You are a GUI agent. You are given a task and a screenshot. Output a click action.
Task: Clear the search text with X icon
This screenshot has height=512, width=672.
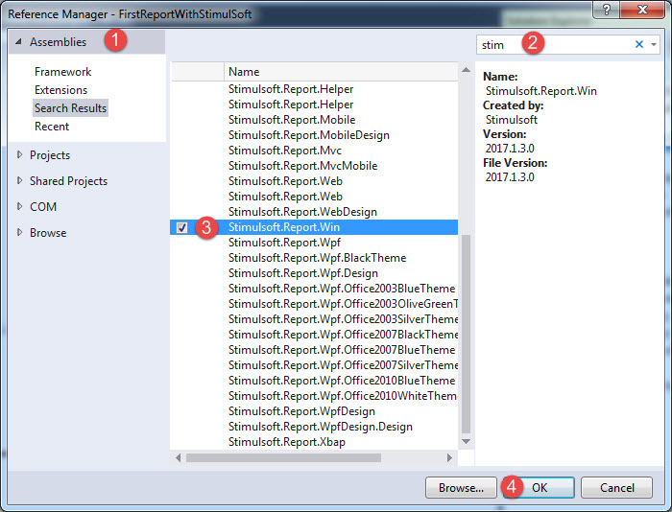click(x=639, y=44)
